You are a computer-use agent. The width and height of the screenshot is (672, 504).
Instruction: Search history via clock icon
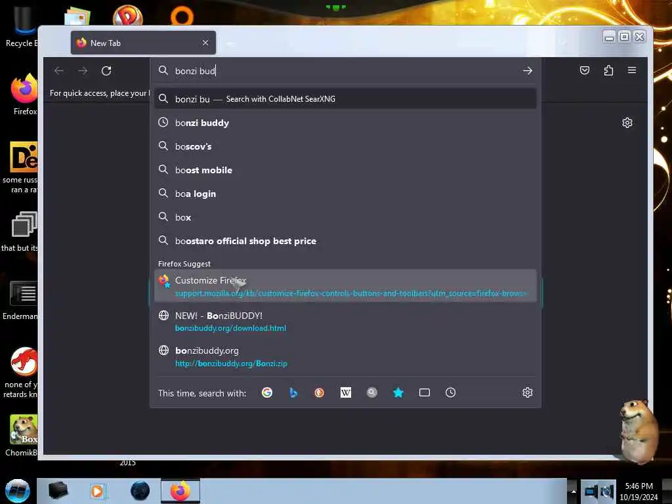[x=450, y=392]
